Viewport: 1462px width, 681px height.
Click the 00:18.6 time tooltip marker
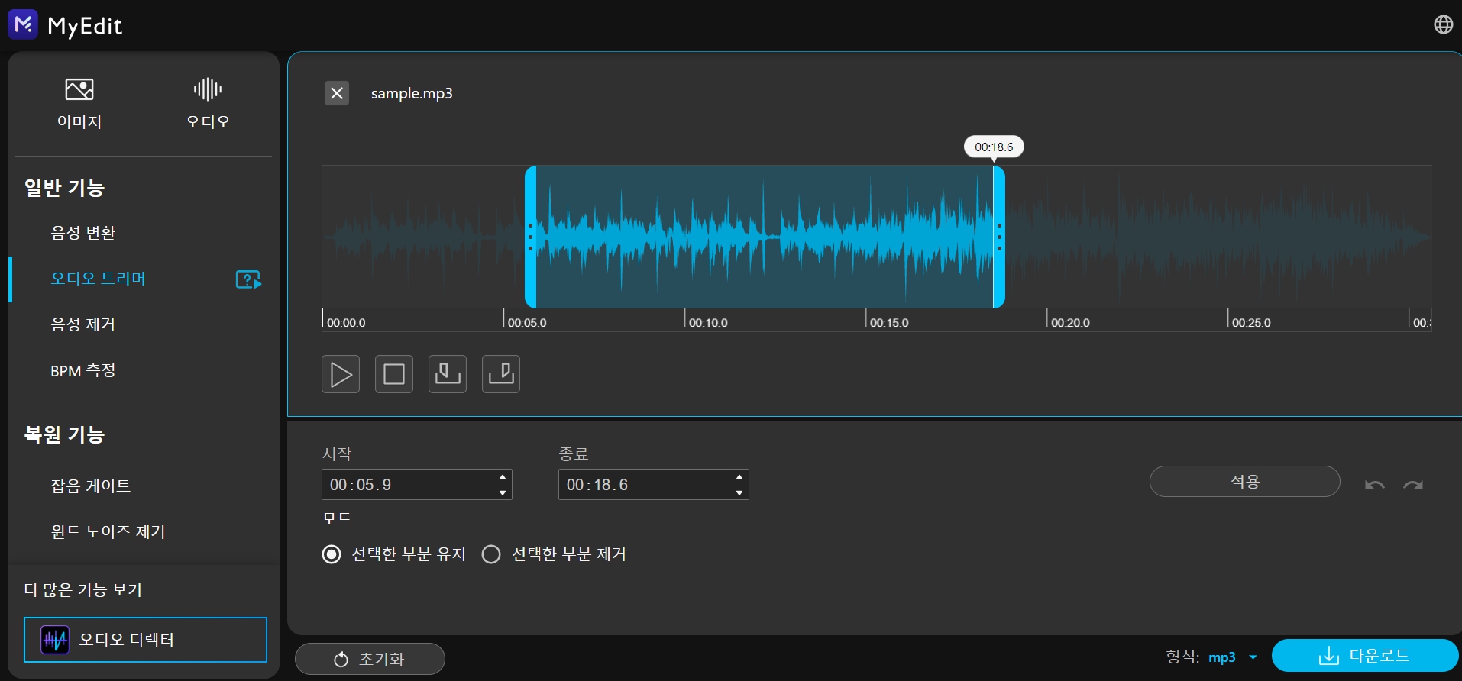[x=994, y=147]
